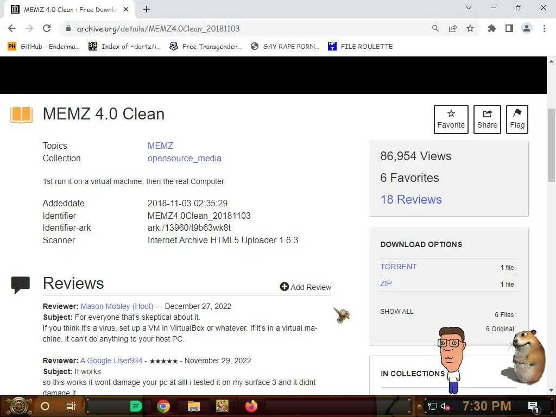Click the browser forward arrow
Screen dimensions: 556x417
point(29,28)
